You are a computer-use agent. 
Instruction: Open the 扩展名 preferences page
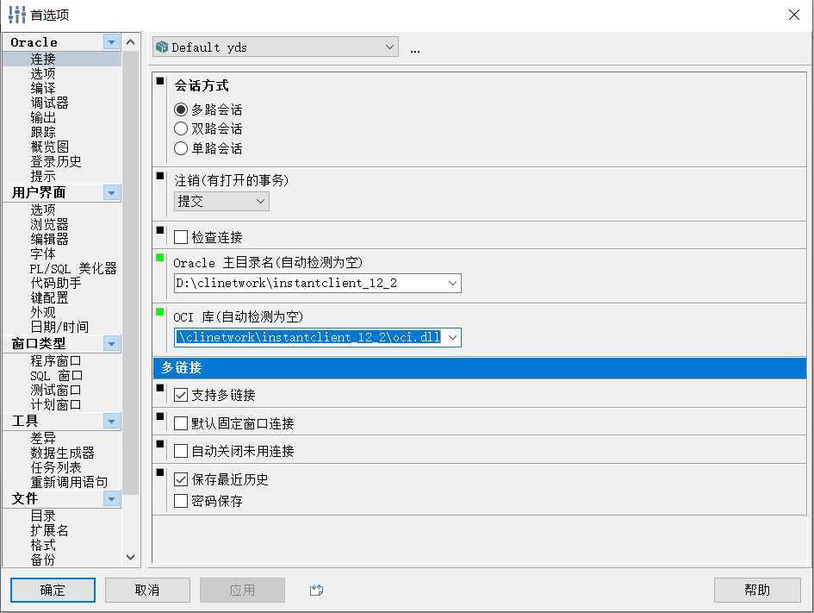pyautogui.click(x=49, y=530)
